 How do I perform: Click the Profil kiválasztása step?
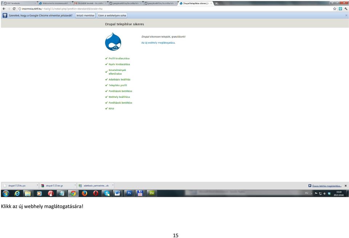pyautogui.click(x=119, y=58)
